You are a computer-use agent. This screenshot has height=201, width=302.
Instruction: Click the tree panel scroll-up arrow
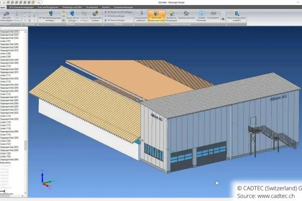(26, 32)
